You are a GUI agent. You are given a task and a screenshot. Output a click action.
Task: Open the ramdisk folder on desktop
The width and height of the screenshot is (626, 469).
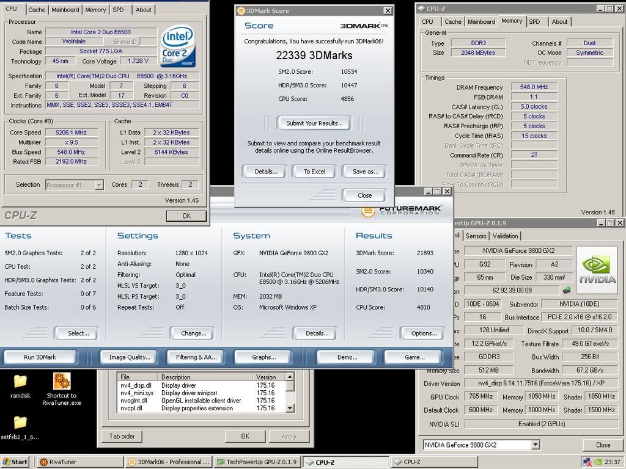pyautogui.click(x=20, y=386)
